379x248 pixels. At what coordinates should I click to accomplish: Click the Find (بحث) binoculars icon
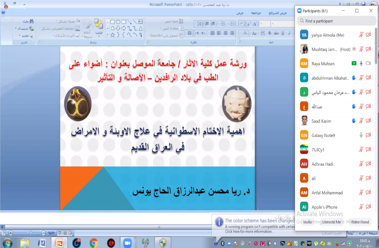click(x=31, y=21)
